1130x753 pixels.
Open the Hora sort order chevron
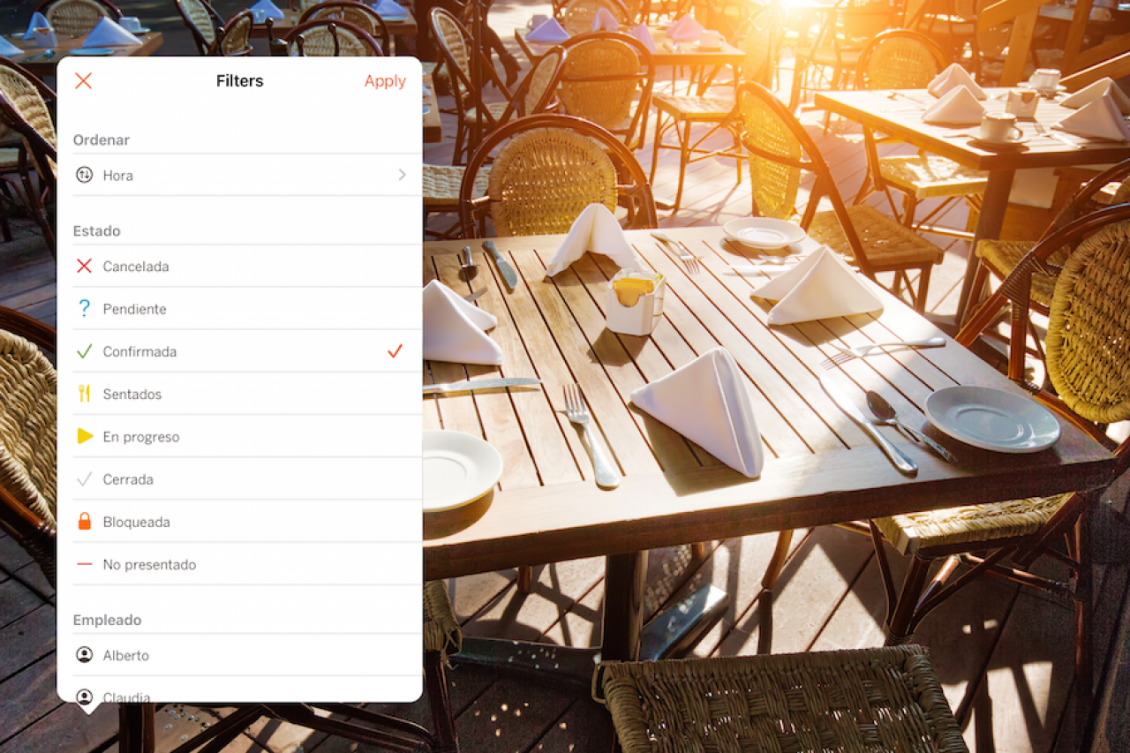point(402,175)
